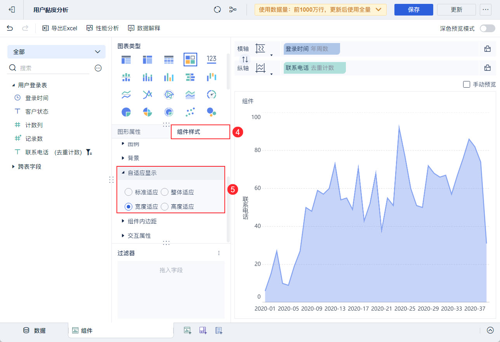Open the 全部 table dropdown
Image resolution: width=500 pixels, height=342 pixels.
click(56, 52)
